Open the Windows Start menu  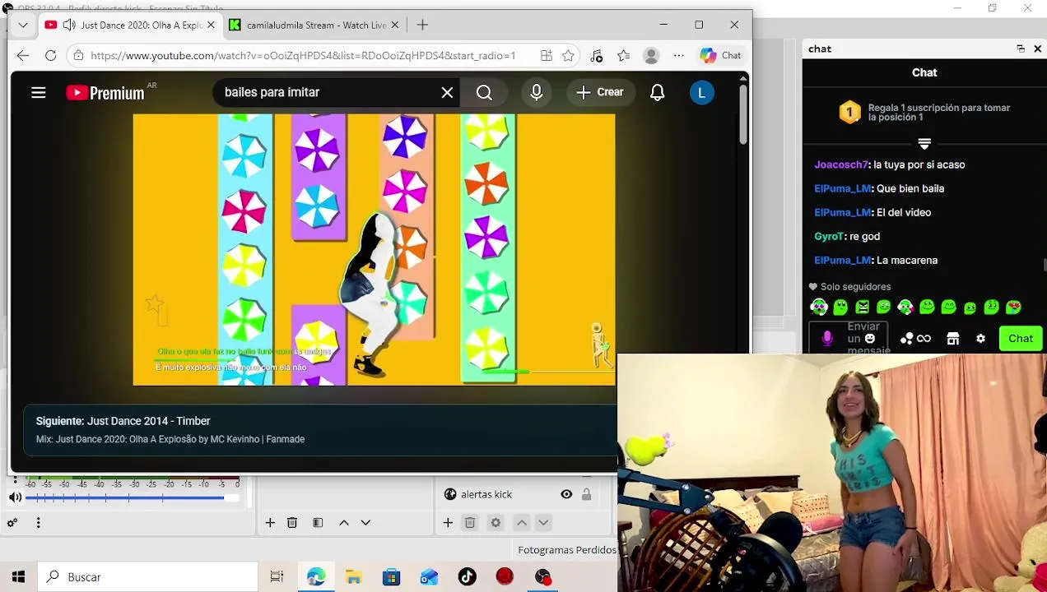click(x=18, y=576)
